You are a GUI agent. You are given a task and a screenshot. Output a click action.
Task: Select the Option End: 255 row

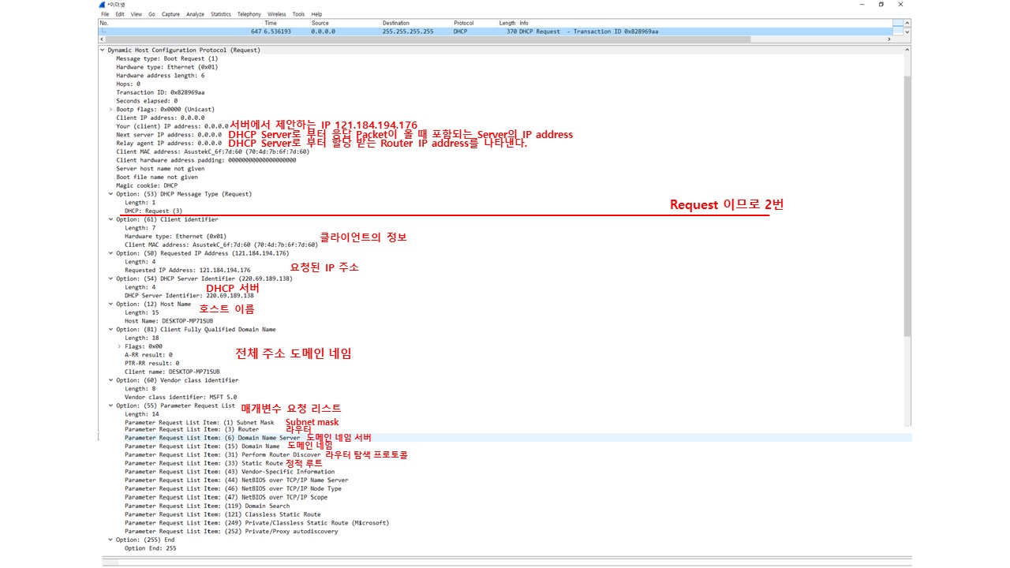click(x=150, y=548)
